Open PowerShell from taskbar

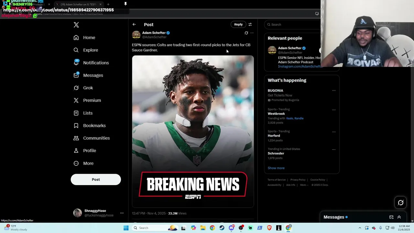[260, 228]
